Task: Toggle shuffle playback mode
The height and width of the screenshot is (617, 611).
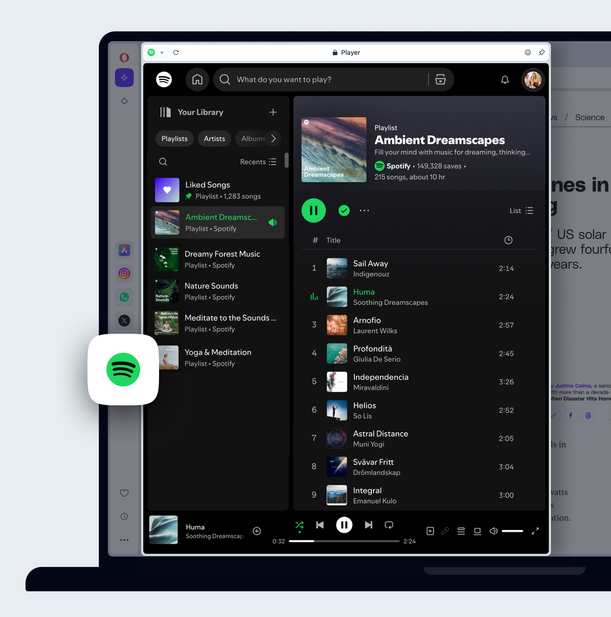Action: pos(299,525)
